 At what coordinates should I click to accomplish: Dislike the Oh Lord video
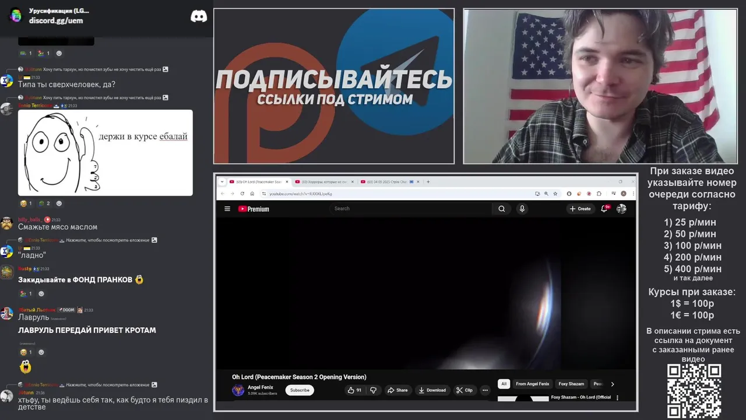(x=374, y=390)
